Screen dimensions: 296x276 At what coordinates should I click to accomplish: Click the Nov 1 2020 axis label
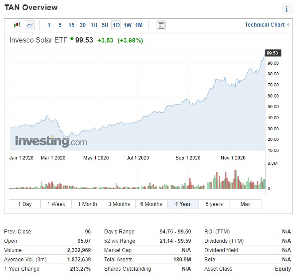coord(233,158)
